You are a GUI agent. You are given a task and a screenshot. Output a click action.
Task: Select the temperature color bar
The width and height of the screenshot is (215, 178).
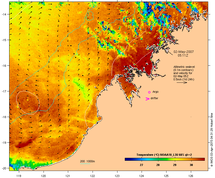[x=165, y=159]
